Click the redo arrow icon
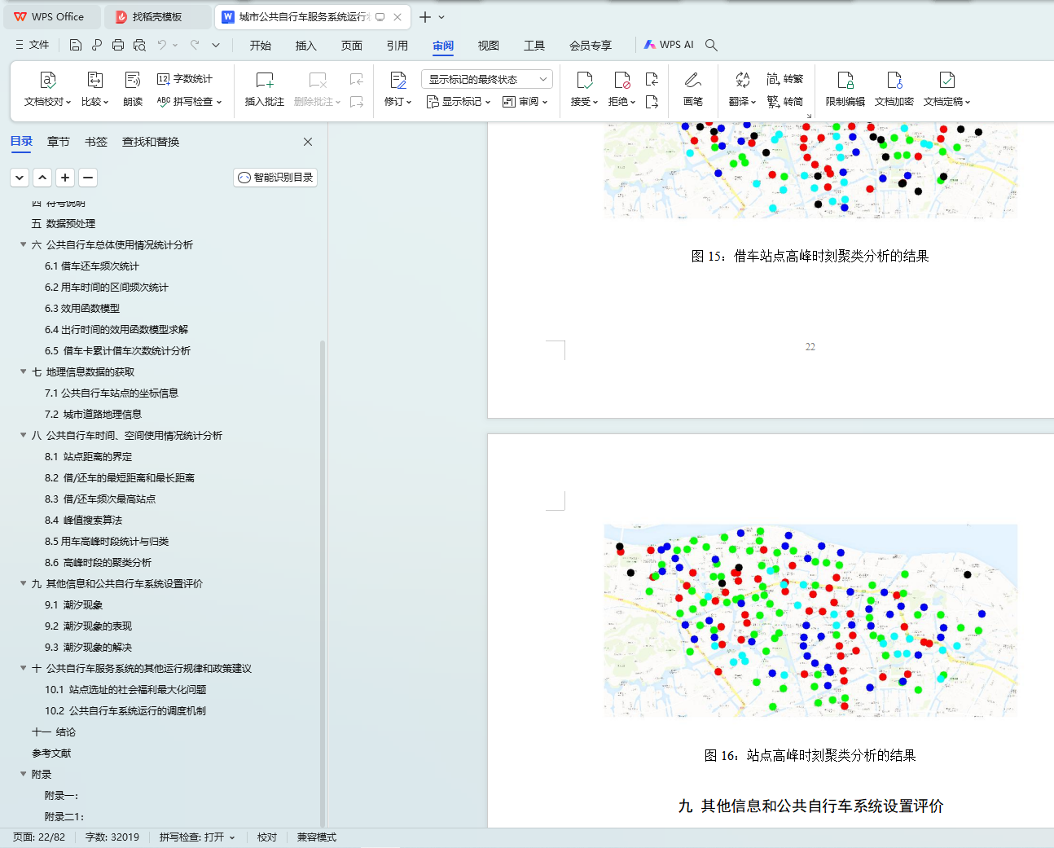The height and width of the screenshot is (848, 1054). pos(195,45)
